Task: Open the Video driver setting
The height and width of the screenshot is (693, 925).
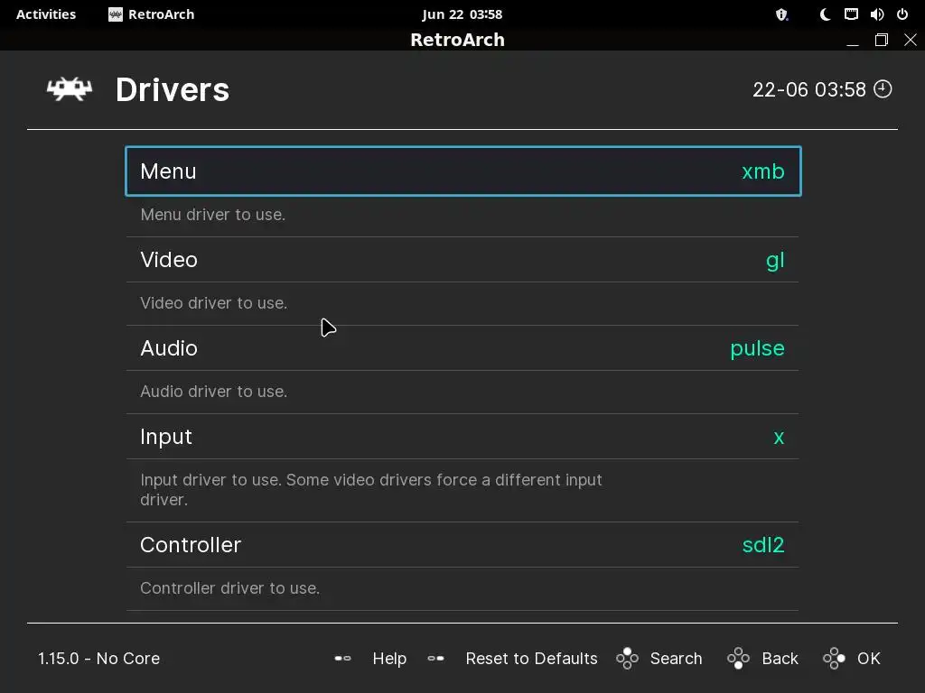Action: coord(463,260)
